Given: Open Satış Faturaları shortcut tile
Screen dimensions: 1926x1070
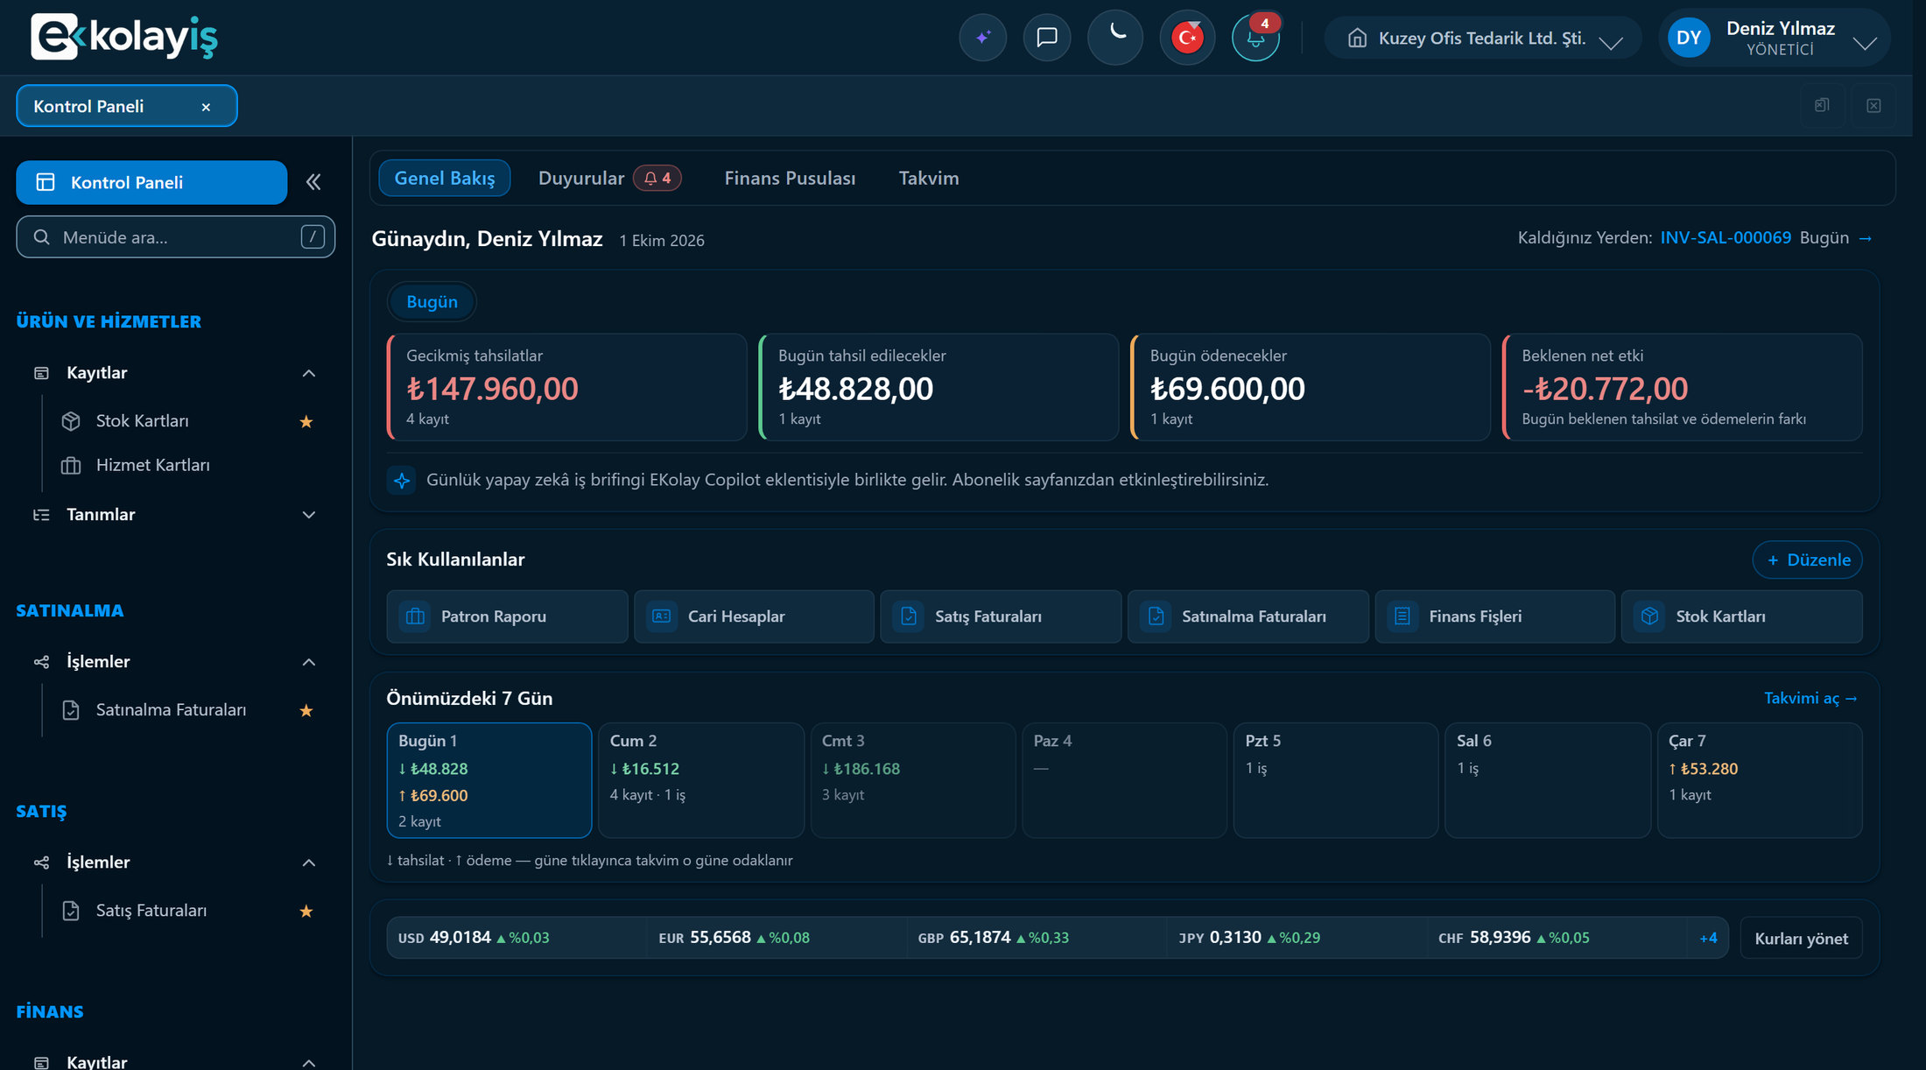Looking at the screenshot, I should pos(1001,616).
